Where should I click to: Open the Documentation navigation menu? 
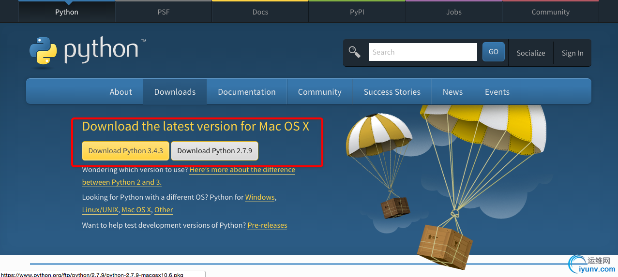tap(247, 92)
